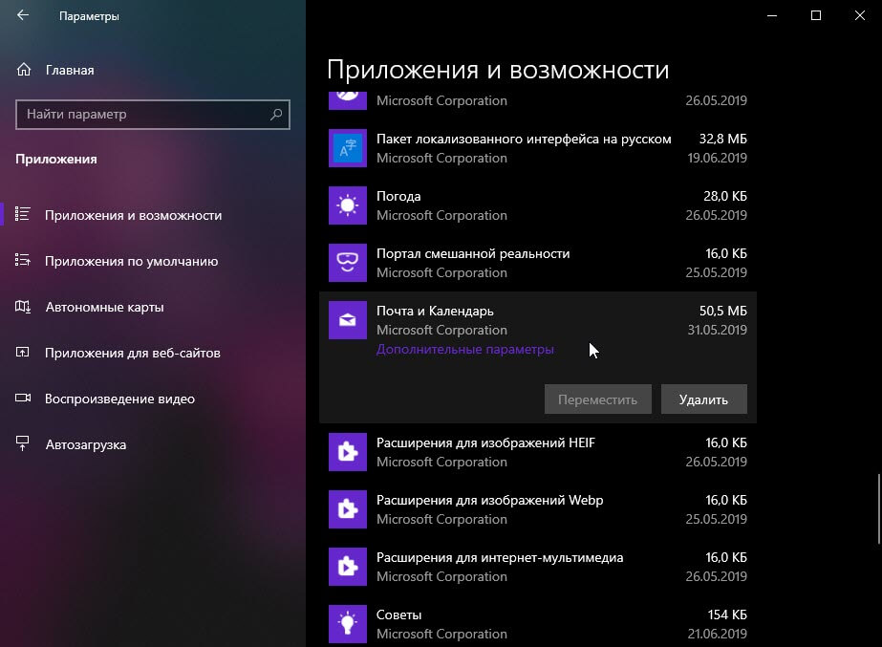Image resolution: width=882 pixels, height=647 pixels.
Task: Click the Погода weather app icon
Action: tap(348, 205)
